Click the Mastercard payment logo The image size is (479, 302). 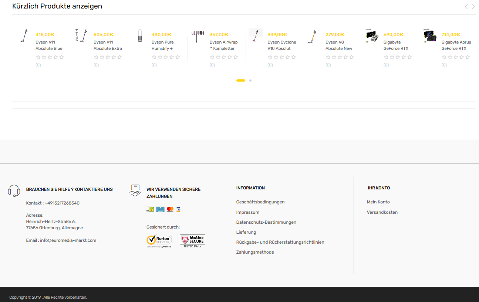tap(170, 209)
